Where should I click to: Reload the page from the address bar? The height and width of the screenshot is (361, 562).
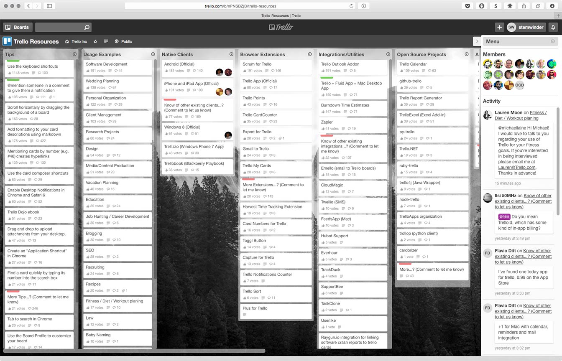pyautogui.click(x=351, y=6)
